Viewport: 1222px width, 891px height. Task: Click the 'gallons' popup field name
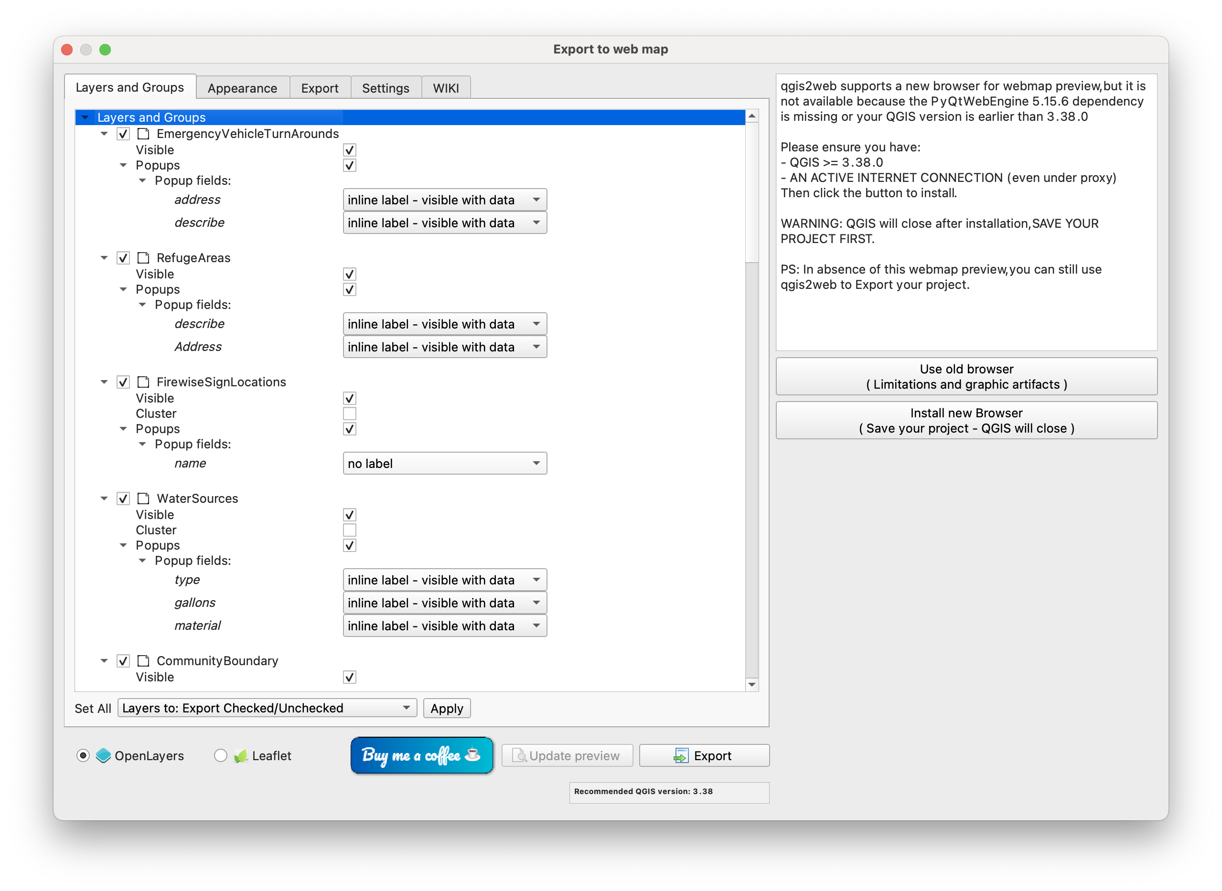[195, 603]
